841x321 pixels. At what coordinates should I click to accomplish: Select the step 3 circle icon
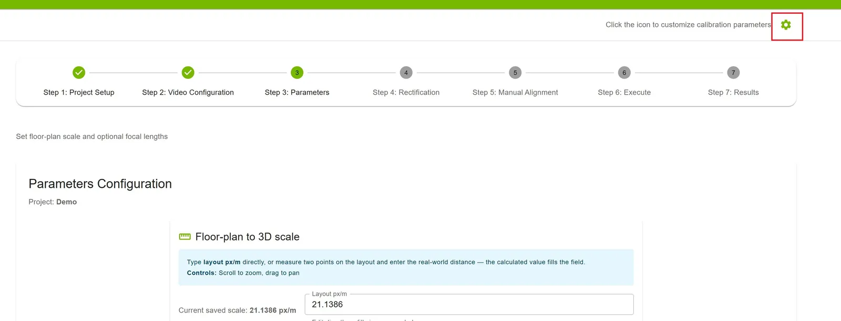(297, 73)
